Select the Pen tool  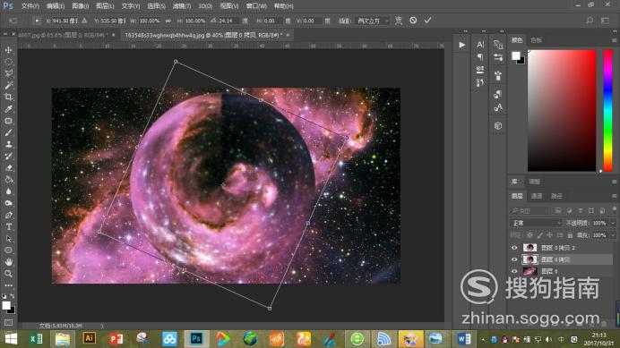(8, 216)
